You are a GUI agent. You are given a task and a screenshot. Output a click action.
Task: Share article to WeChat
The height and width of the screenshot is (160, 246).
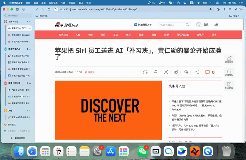pyautogui.click(x=186, y=72)
